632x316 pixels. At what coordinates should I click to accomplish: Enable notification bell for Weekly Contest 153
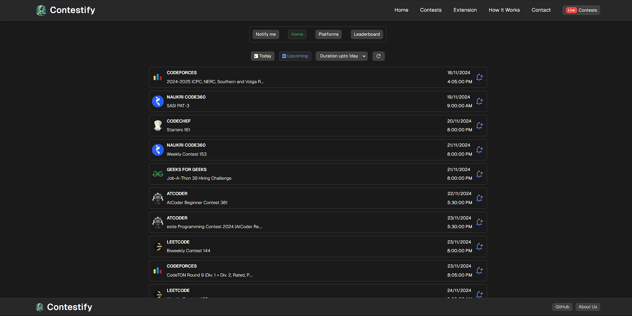tap(480, 150)
